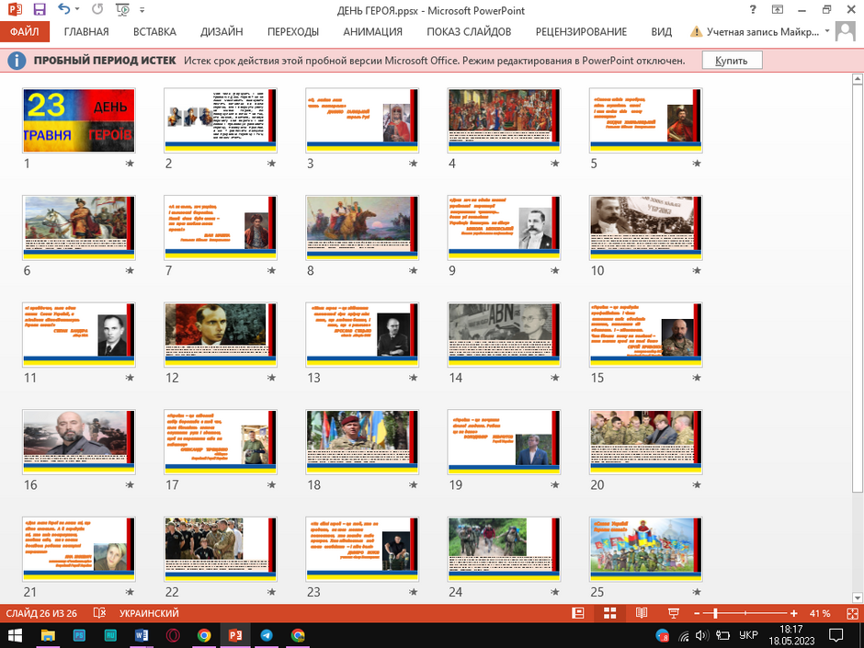Click the Undo arrow icon
864x648 pixels.
(x=64, y=9)
